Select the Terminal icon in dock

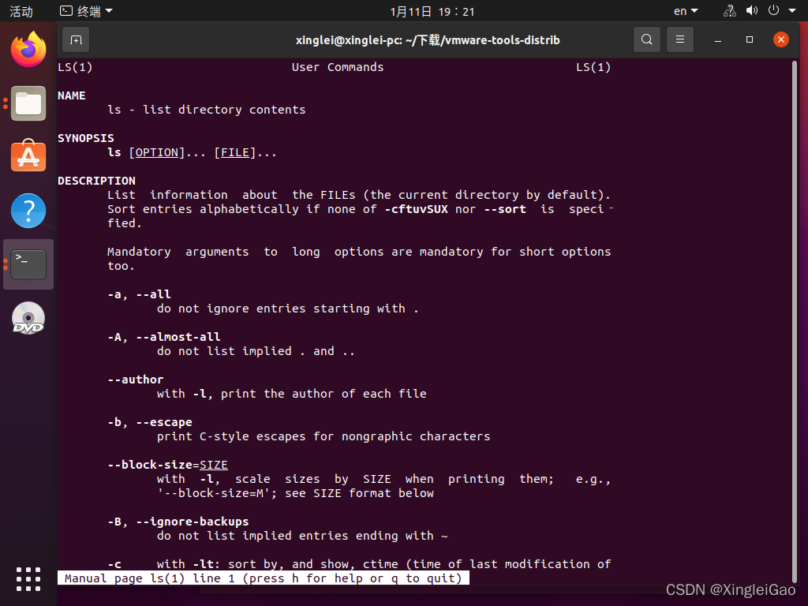(x=28, y=264)
